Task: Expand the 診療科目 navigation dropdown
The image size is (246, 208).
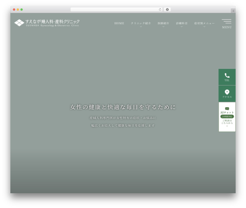Action: click(x=182, y=24)
